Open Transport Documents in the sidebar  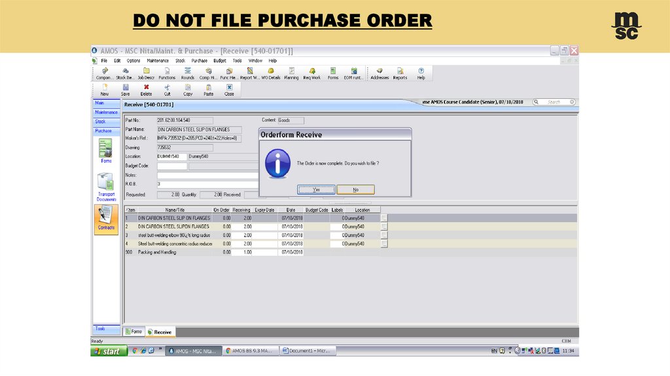(x=105, y=187)
